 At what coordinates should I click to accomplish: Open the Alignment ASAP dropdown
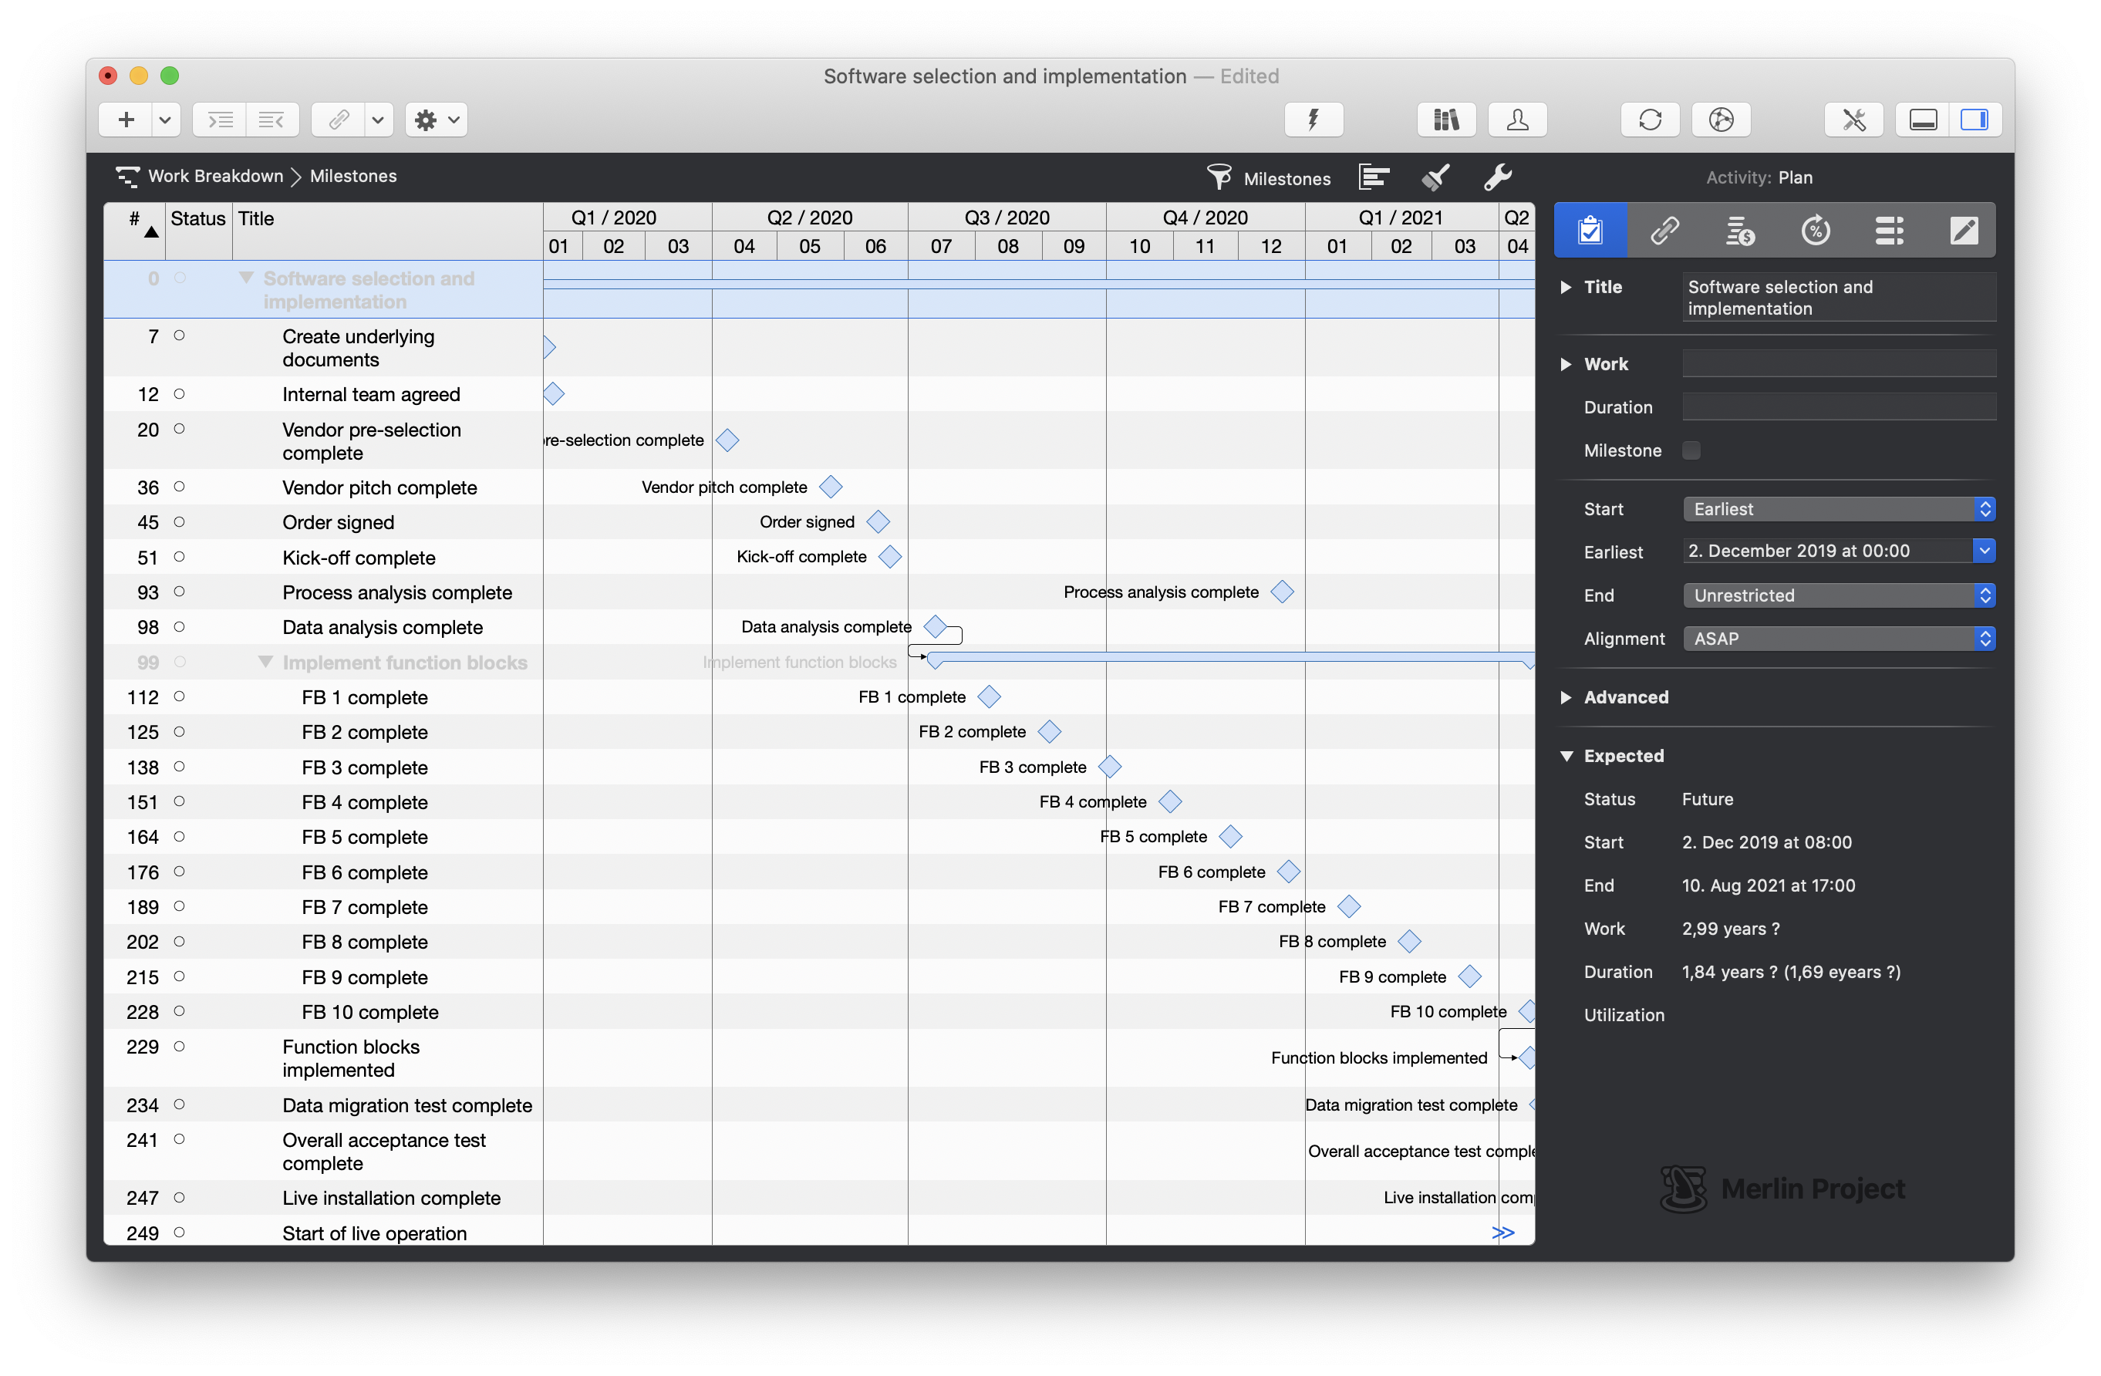click(1839, 639)
